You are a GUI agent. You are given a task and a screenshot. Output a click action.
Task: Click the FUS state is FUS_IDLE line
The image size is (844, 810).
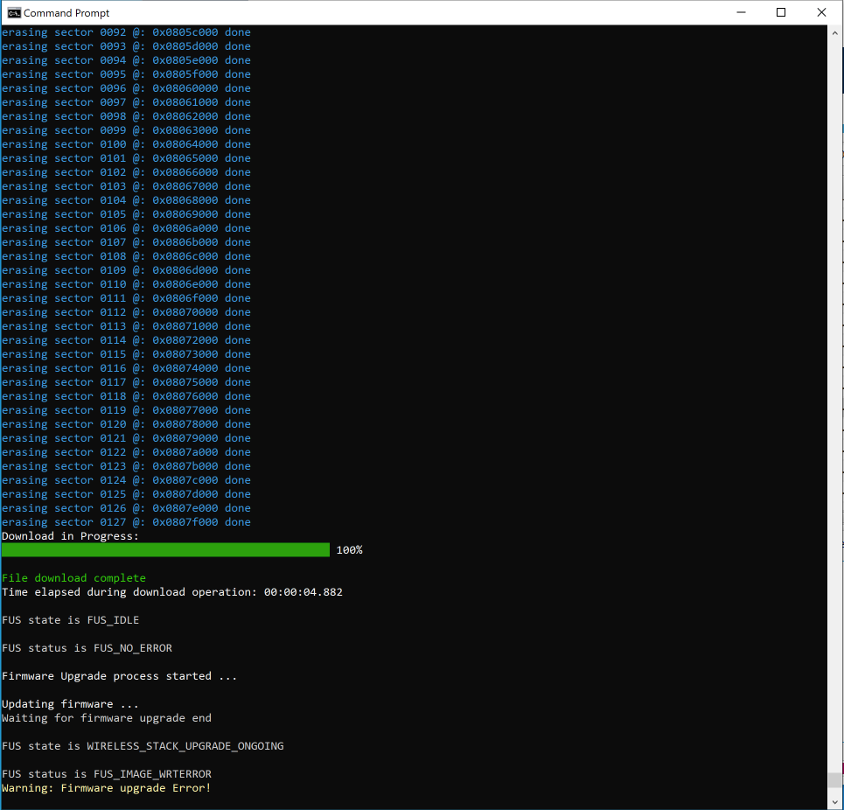[71, 620]
